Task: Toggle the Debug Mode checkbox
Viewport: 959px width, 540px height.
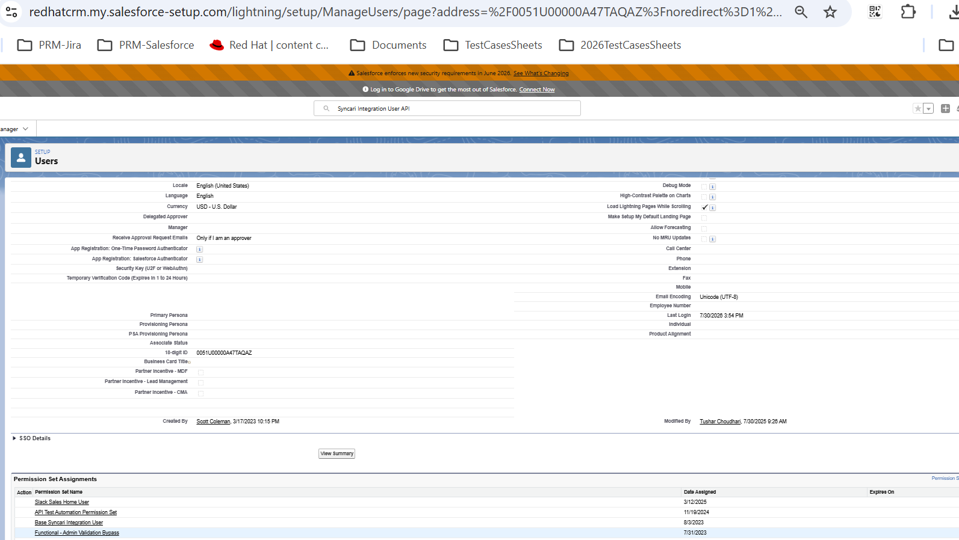Action: [x=704, y=187]
